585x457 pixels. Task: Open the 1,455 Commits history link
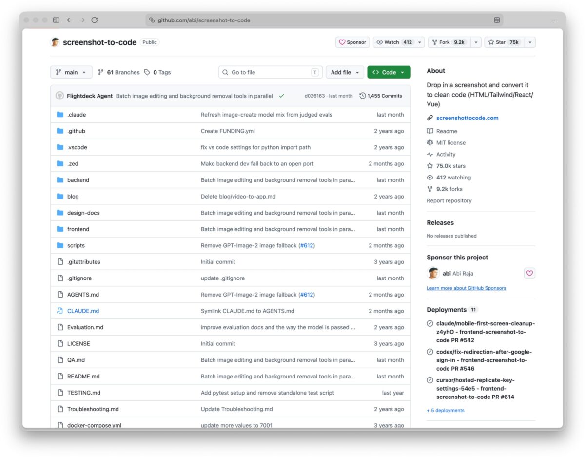pyautogui.click(x=381, y=96)
